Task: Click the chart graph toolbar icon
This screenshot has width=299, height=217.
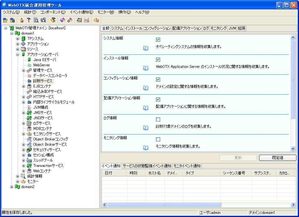Action: tap(87, 20)
